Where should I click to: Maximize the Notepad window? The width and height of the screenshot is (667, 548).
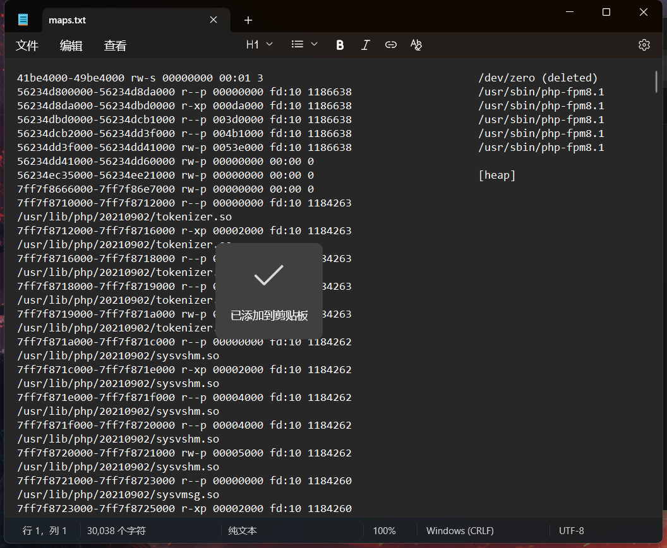(x=606, y=13)
